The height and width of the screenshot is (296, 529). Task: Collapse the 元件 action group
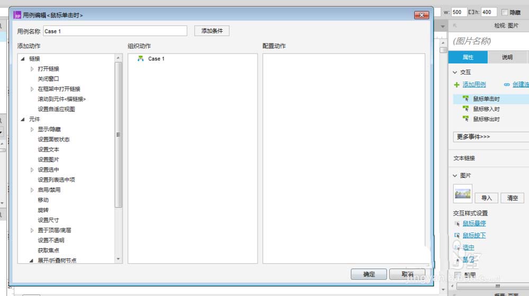23,119
